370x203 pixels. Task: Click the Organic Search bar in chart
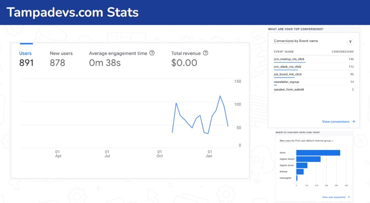308,159
